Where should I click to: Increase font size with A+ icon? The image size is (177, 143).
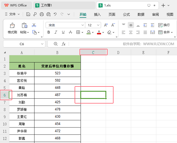click(x=106, y=25)
